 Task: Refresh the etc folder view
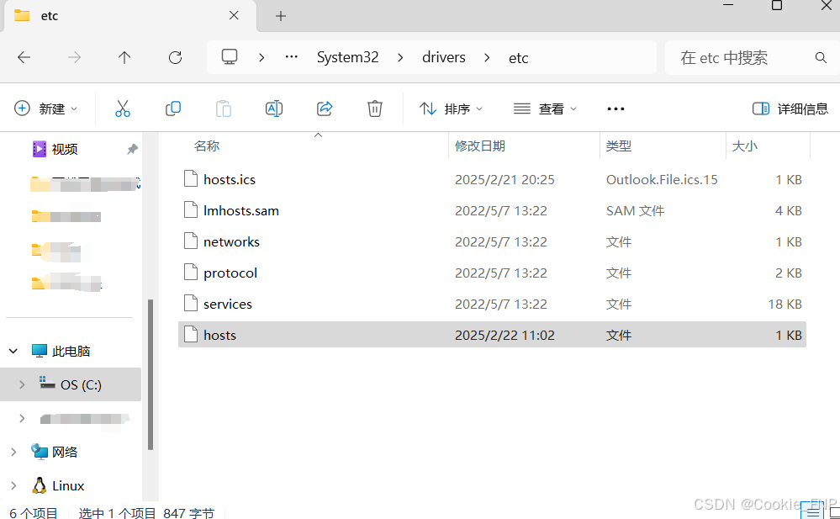(175, 57)
